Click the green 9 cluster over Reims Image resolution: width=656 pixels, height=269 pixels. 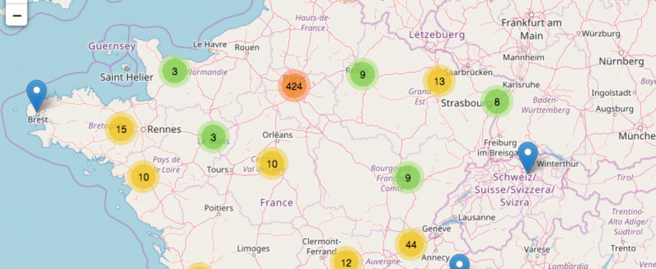coord(362,74)
